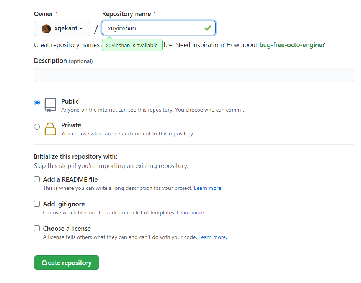Image resolution: width=361 pixels, height=283 pixels.
Task: Click the Public option label
Action: 70,101
